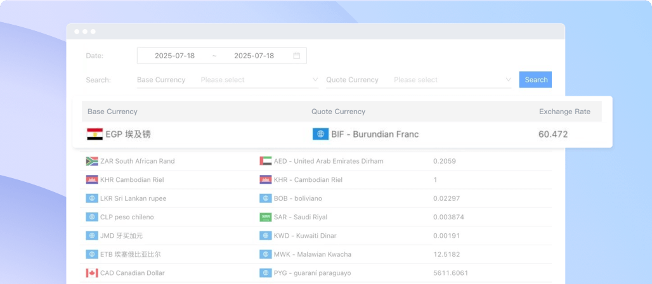The height and width of the screenshot is (284, 652).
Task: Click the end date 2025-07-18 field
Action: tap(254, 56)
